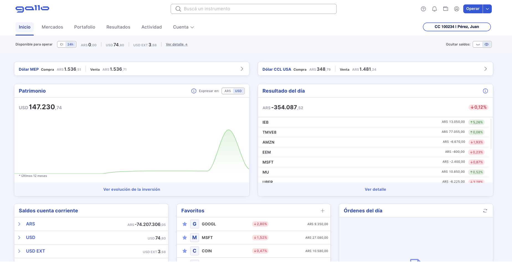Open Dólar CCL USA chevron

coord(485,69)
